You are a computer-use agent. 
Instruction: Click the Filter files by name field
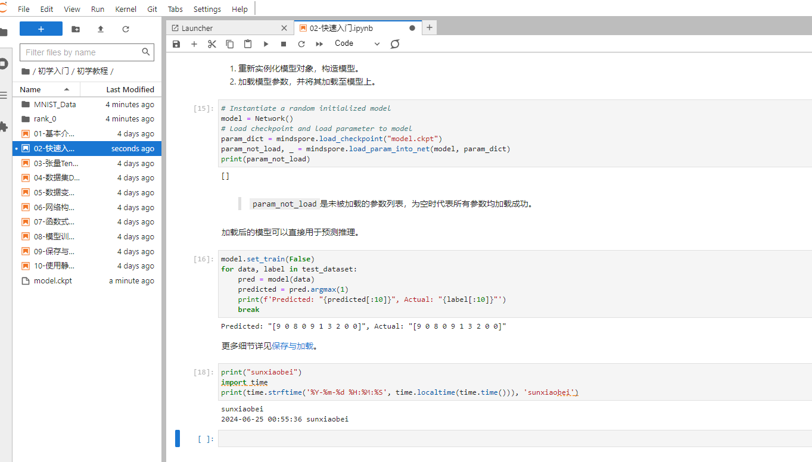coord(87,52)
